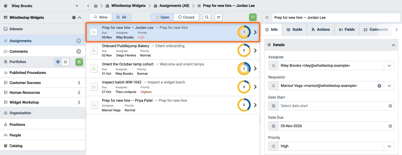Open Date Start calendar picker icon
The width and height of the screenshot is (402, 155).
coord(390,106)
